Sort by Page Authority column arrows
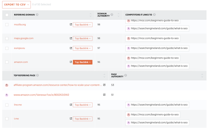The width and height of the screenshot is (208, 128). 202,76
